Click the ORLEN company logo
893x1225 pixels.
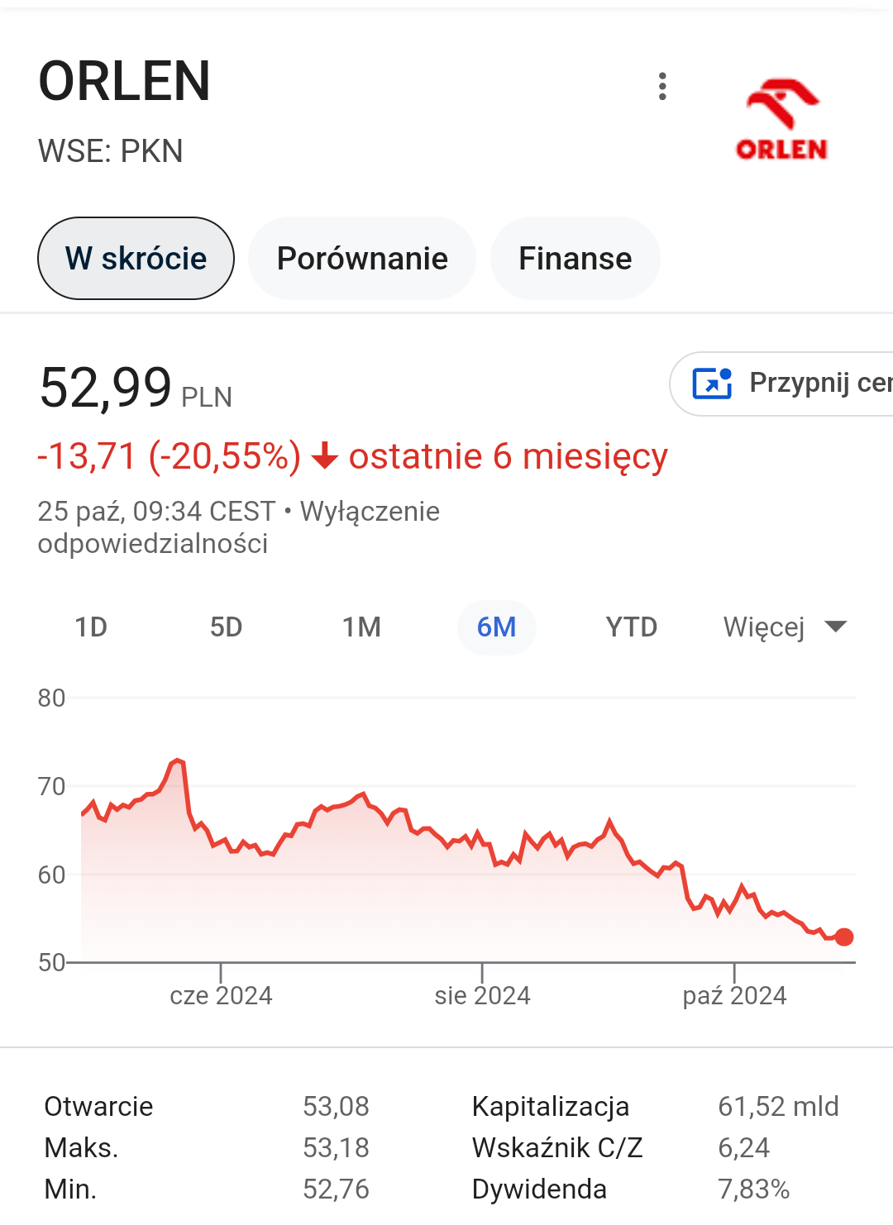click(x=781, y=119)
